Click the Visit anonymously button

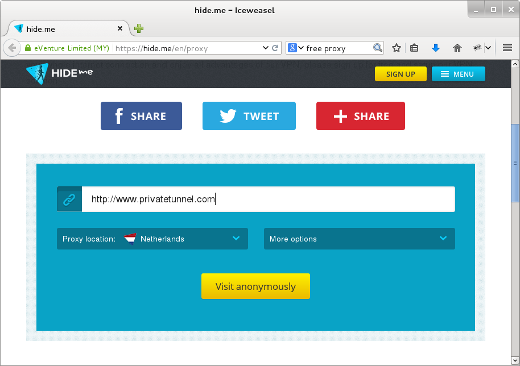(255, 286)
